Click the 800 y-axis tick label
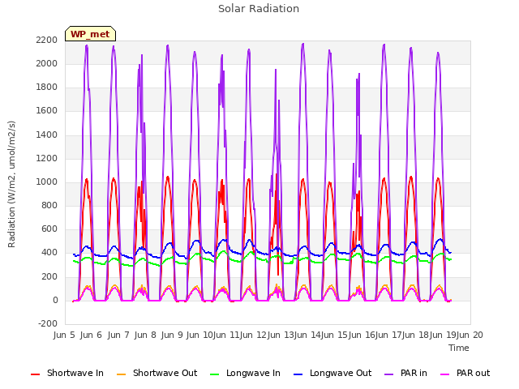The height and width of the screenshot is (389, 519). tap(49, 206)
